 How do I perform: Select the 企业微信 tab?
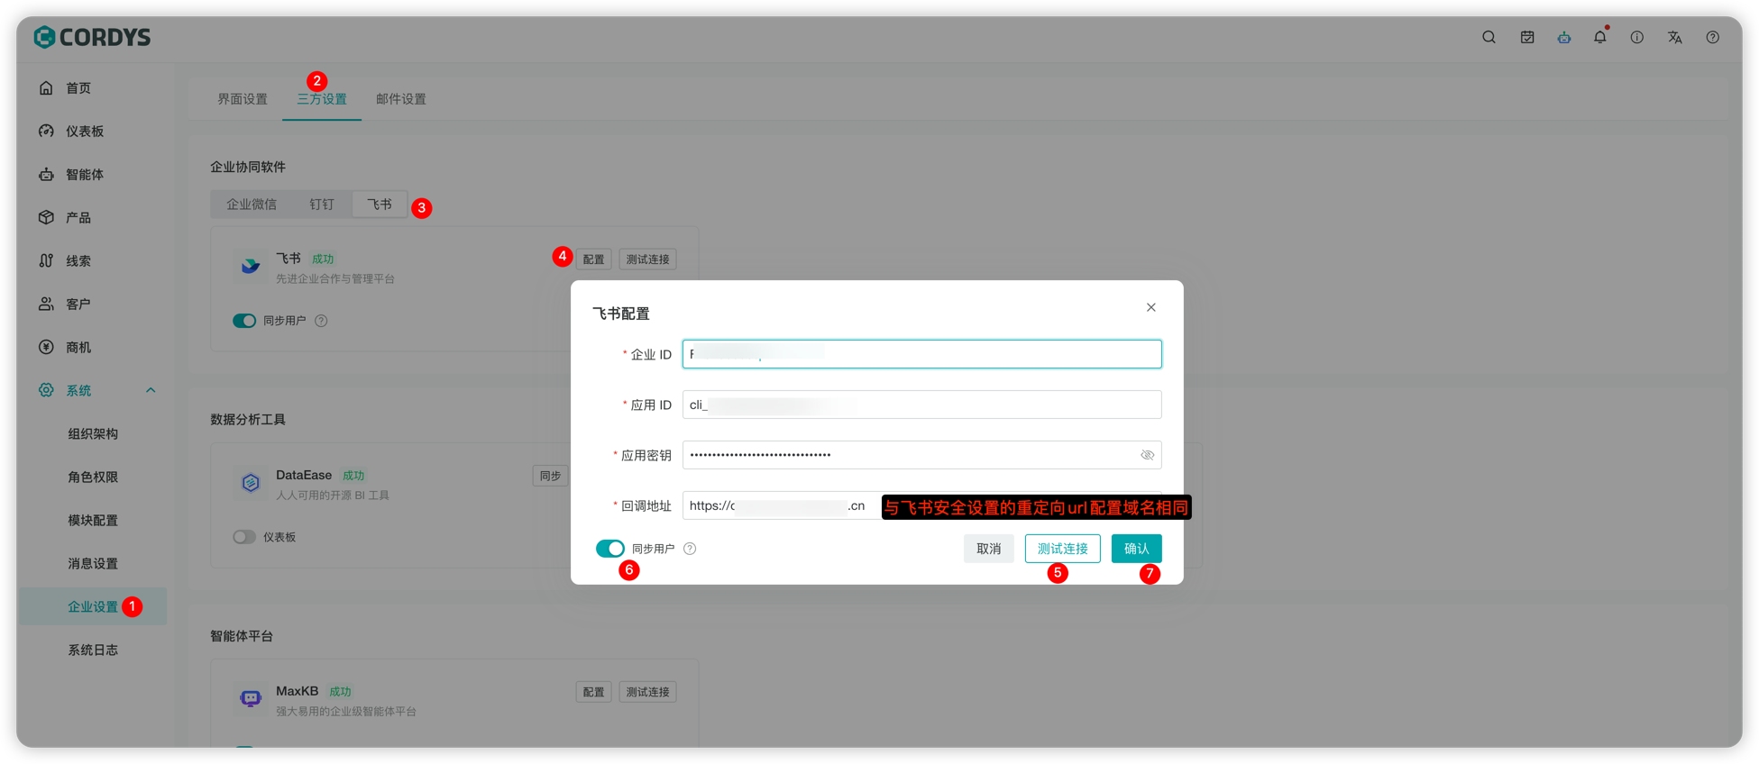[x=252, y=205]
